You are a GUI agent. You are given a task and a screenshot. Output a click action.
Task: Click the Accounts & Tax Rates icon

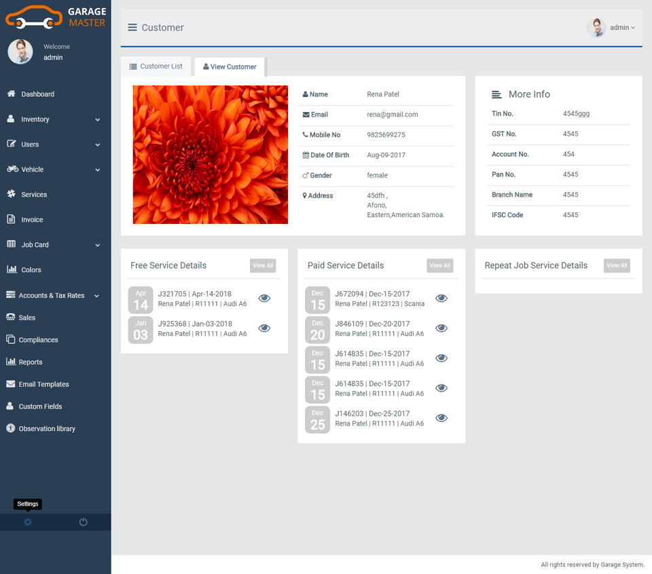11,295
